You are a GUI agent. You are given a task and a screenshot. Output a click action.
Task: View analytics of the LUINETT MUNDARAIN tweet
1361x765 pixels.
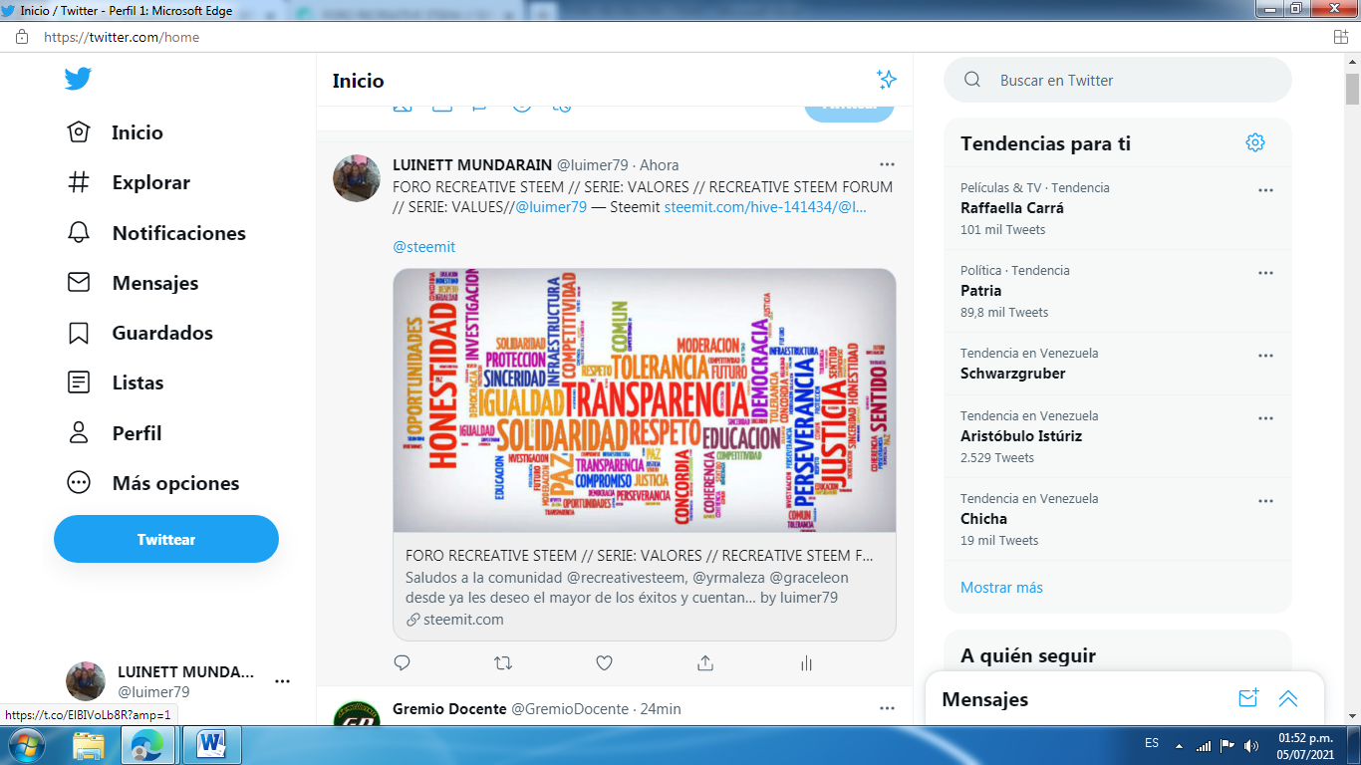pos(806,662)
